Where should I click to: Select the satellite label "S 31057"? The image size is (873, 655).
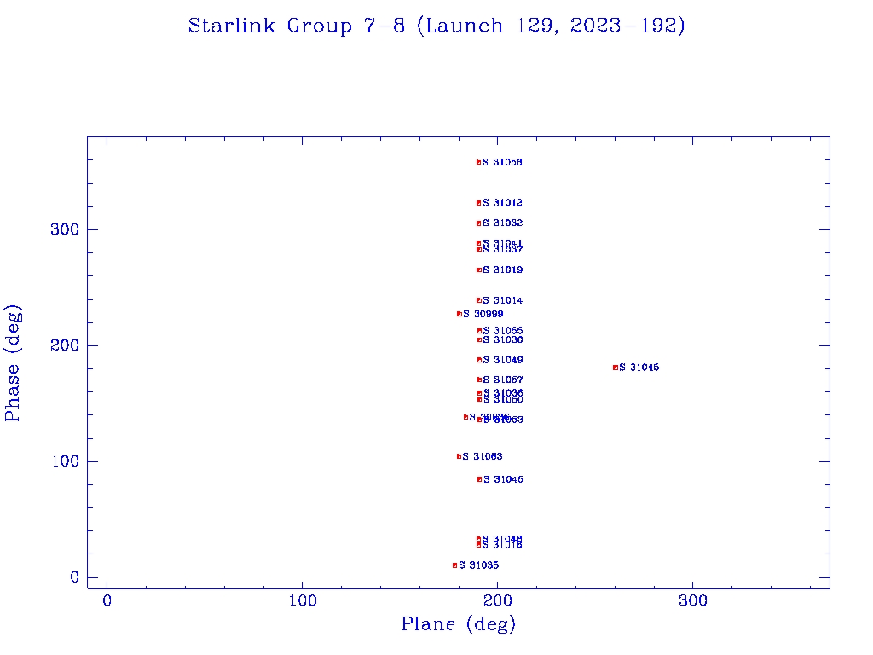503,380
